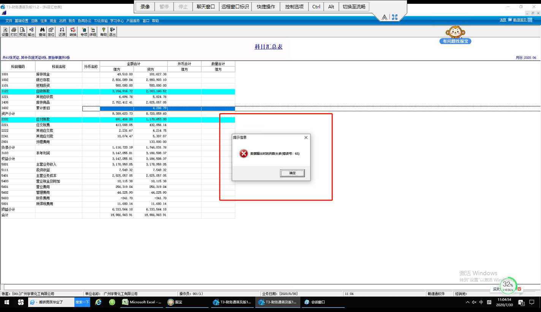
Task: Open 预览 (print preview) from the toolbar
Action: pyautogui.click(x=22, y=32)
